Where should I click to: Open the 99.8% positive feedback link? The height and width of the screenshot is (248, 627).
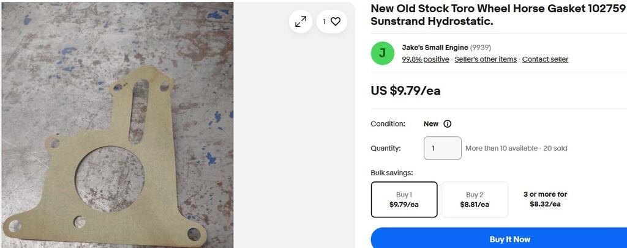(425, 59)
